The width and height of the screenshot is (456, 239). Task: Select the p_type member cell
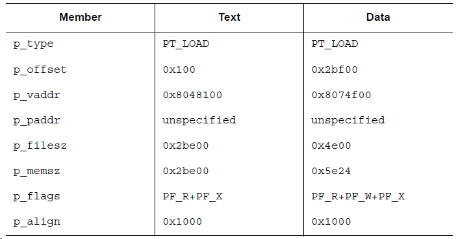33,44
